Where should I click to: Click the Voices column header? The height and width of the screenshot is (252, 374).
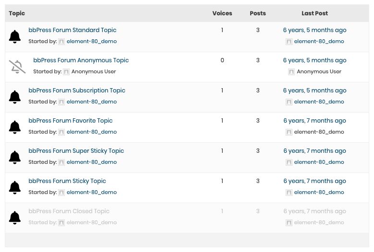(222, 13)
